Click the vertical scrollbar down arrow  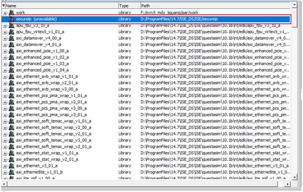coord(294,177)
